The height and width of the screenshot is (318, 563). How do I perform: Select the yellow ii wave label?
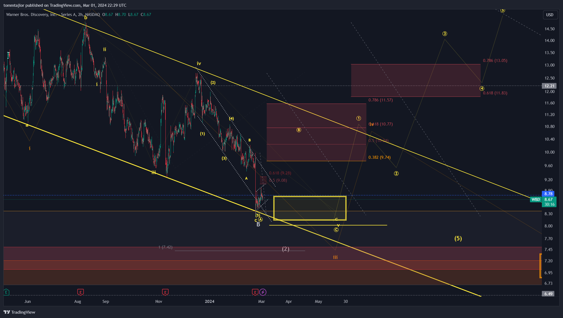click(x=105, y=49)
